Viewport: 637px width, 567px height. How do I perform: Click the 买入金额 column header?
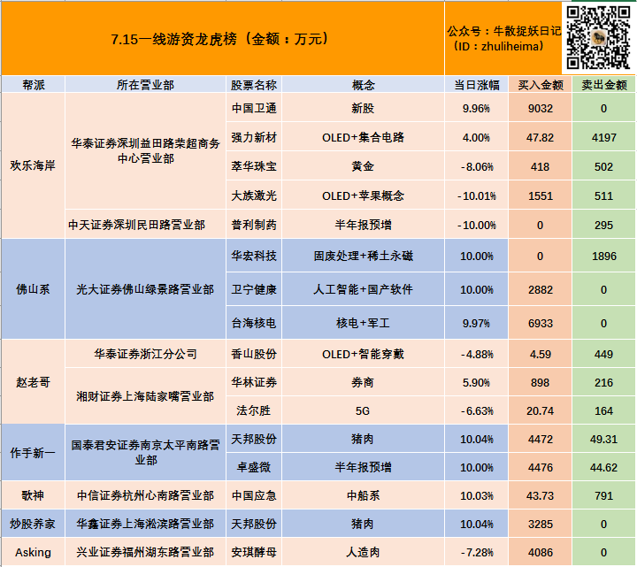pos(540,85)
